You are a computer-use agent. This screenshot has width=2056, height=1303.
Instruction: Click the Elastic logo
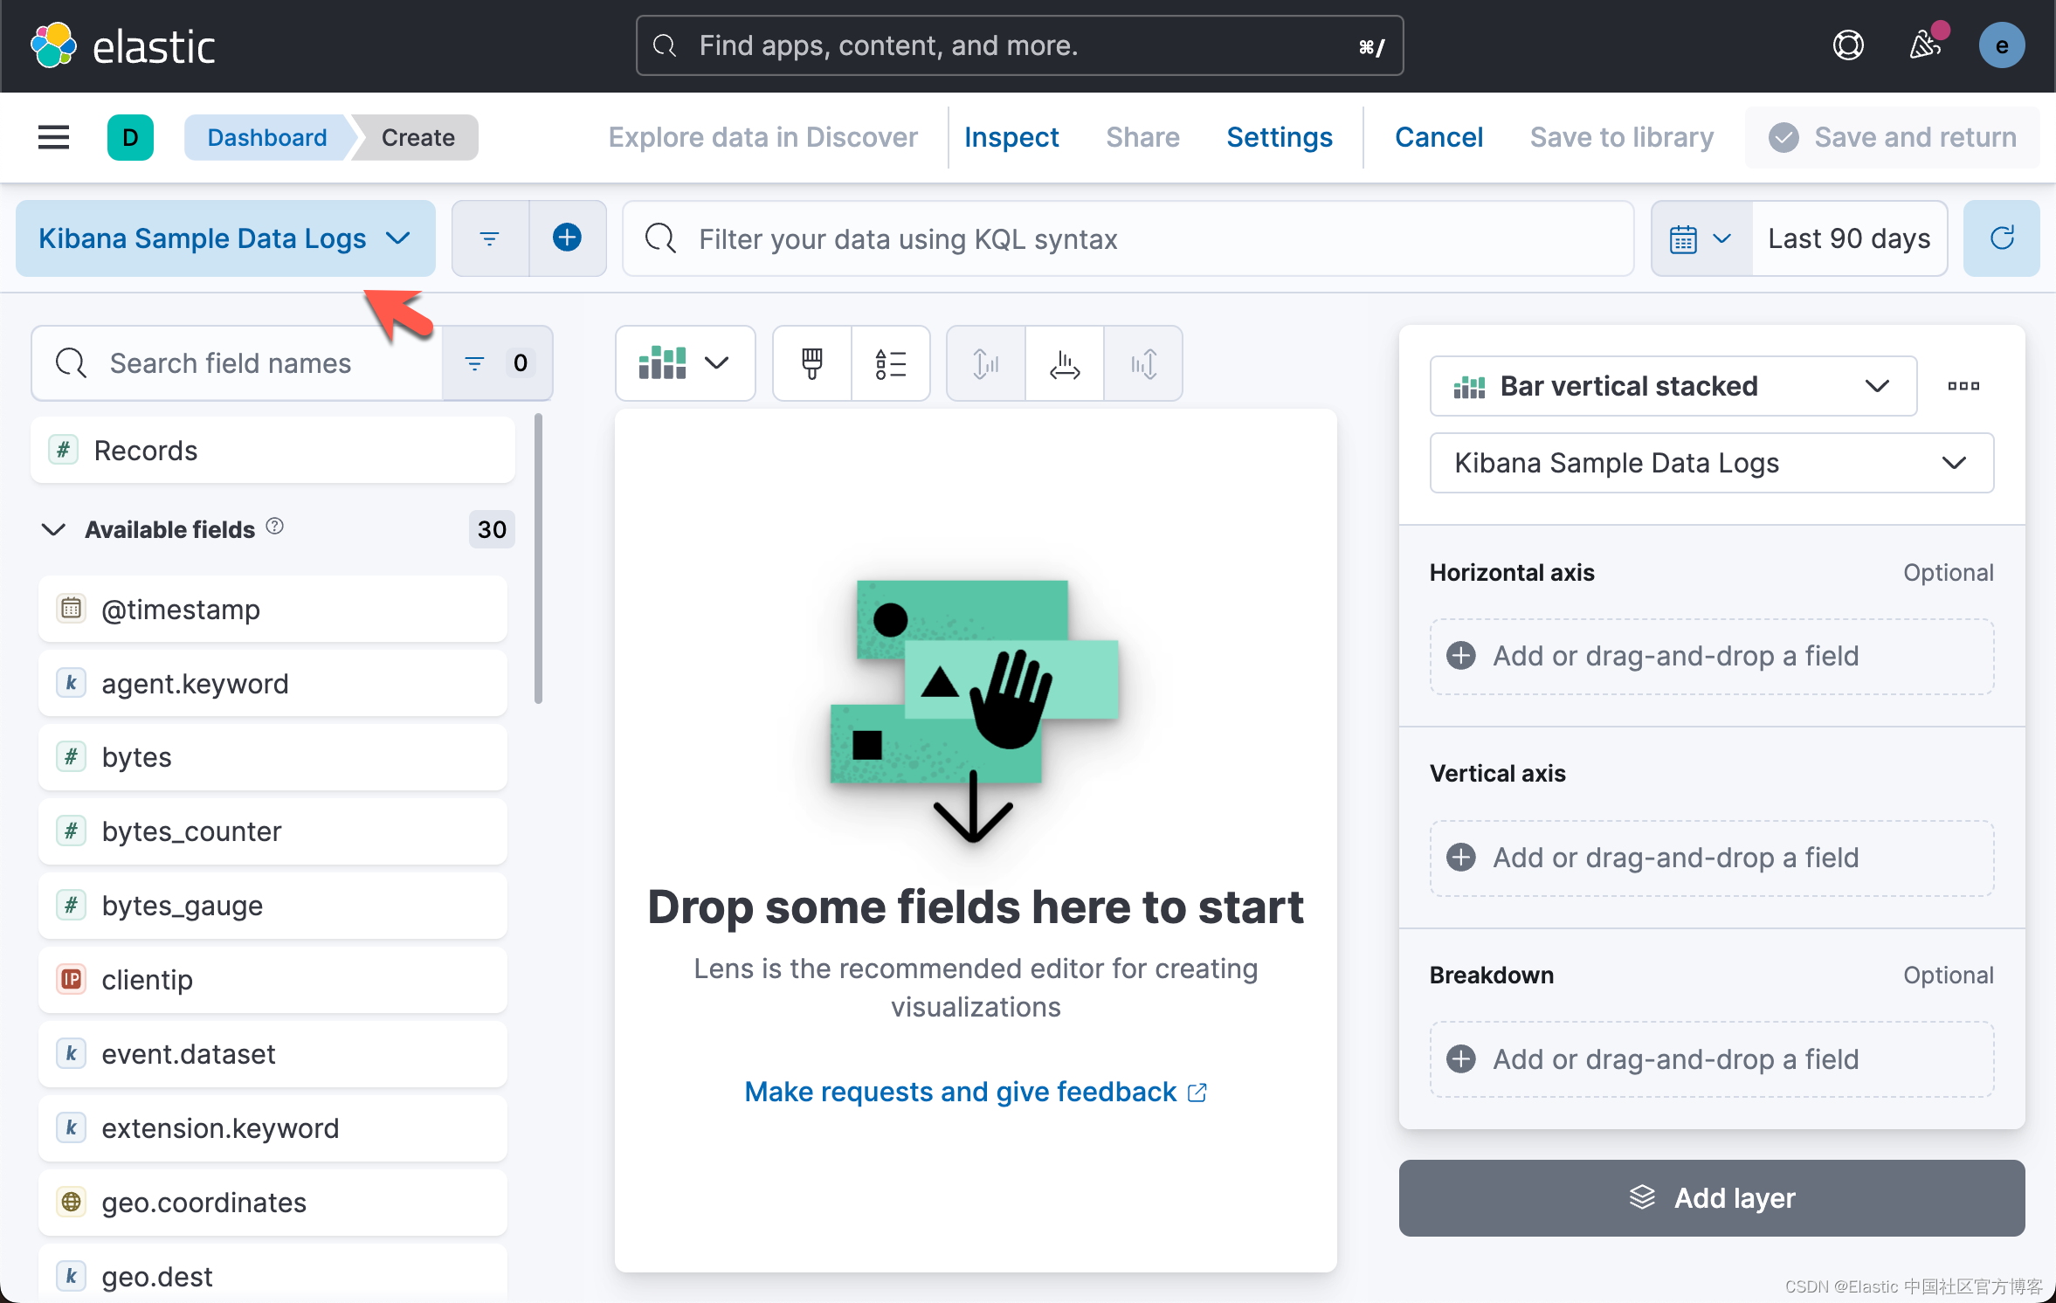[x=122, y=45]
